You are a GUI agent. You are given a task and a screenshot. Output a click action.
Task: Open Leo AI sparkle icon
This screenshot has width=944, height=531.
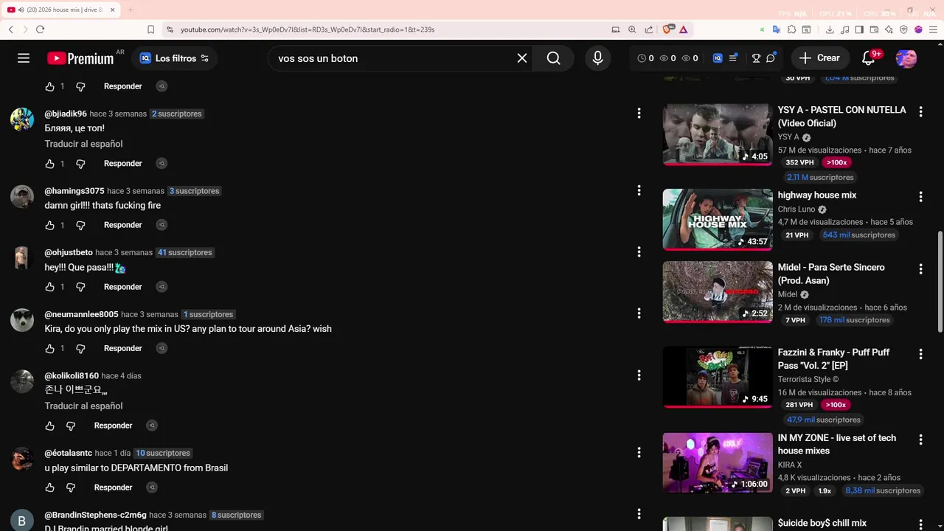[889, 29]
